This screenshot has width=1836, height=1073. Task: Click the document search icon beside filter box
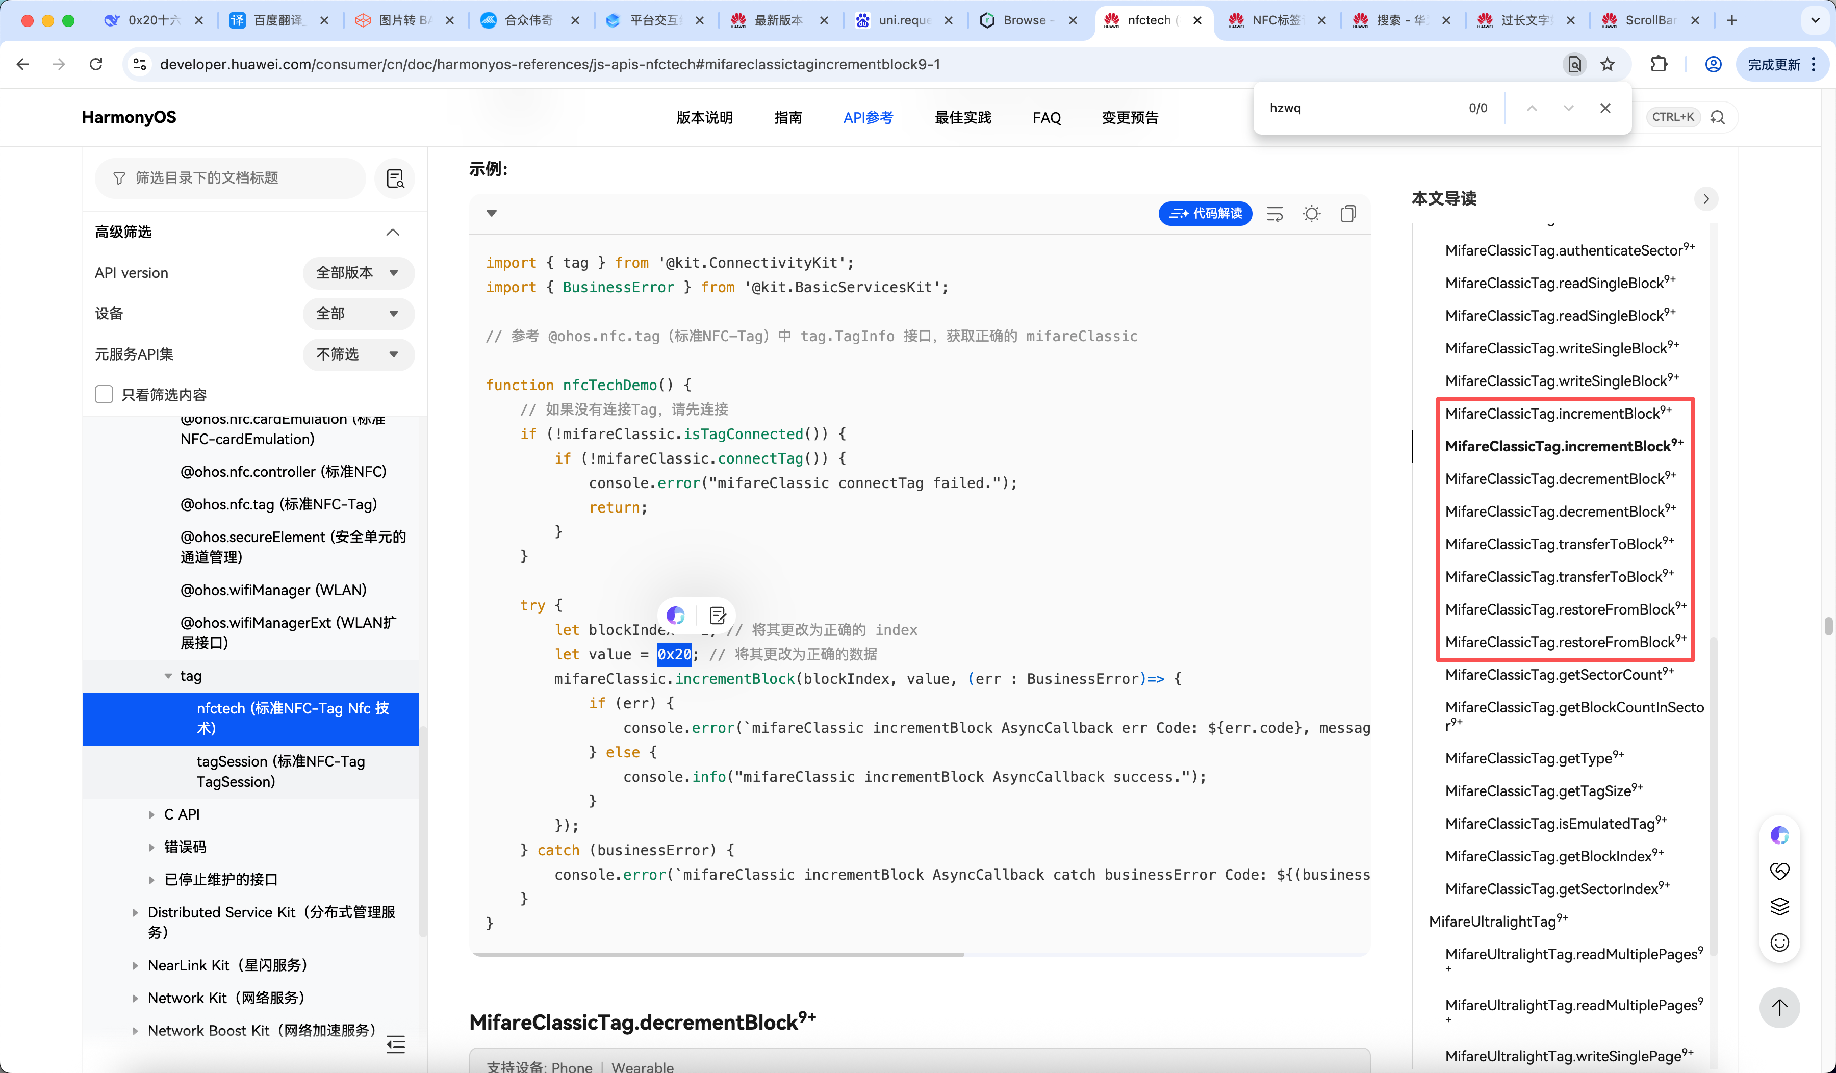395,178
